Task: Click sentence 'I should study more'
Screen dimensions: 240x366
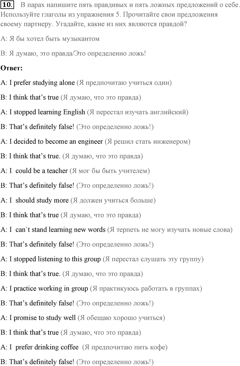Action: [x=39, y=200]
